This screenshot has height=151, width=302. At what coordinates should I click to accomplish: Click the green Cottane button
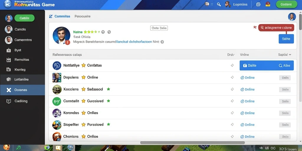[x=286, y=4]
